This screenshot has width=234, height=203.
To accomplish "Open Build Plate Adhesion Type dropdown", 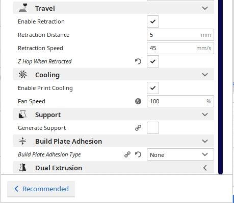I will coord(180,154).
